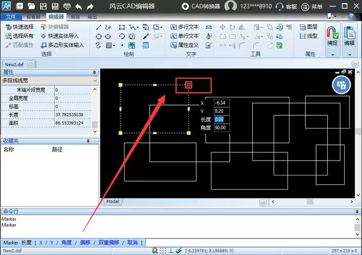The height and width of the screenshot is (255, 362).
Task: Open a file with the folder icon
Action: coord(31,6)
